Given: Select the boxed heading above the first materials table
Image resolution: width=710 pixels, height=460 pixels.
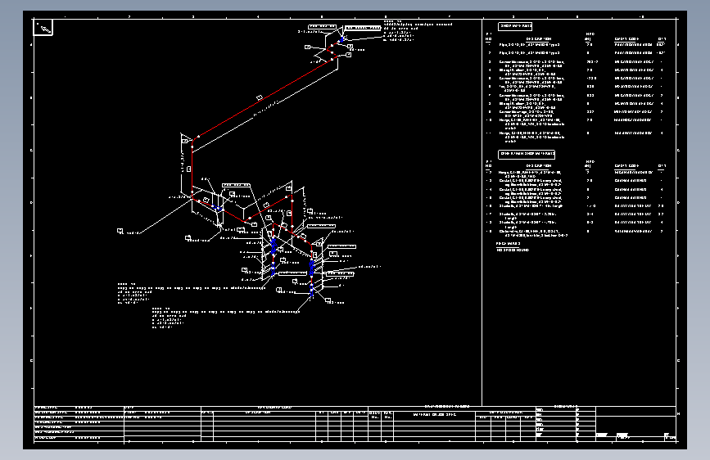Looking at the screenshot, I should pos(515,26).
